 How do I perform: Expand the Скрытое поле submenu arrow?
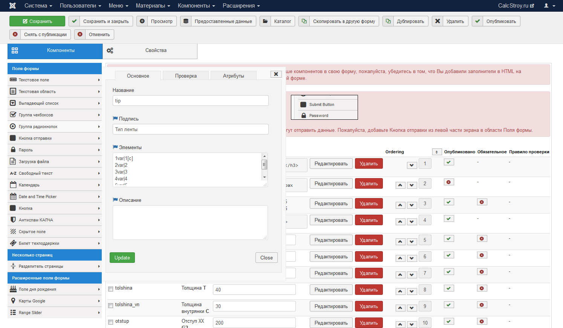pos(99,232)
